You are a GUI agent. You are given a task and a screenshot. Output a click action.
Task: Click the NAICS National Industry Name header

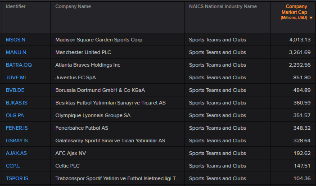click(x=223, y=6)
